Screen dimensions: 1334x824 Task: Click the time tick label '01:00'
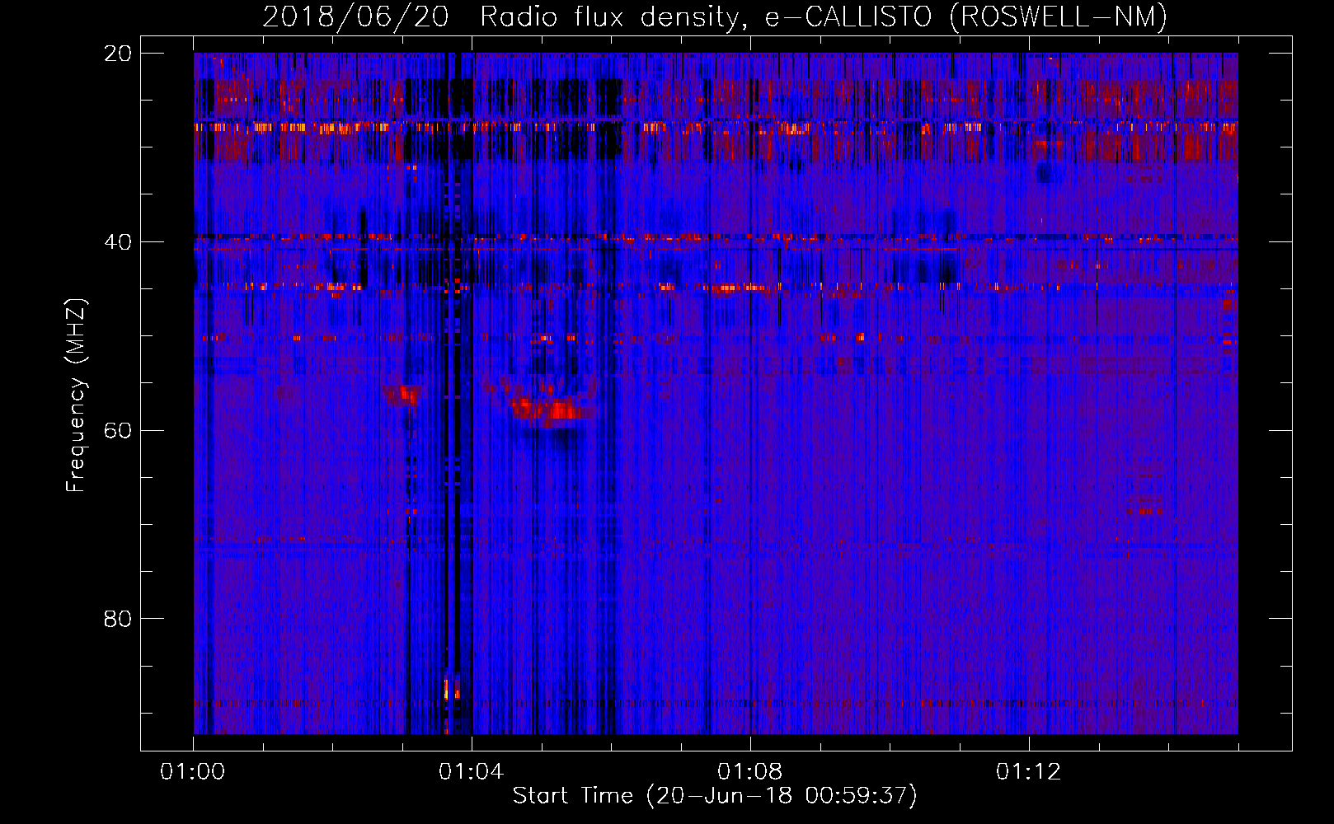coord(193,772)
